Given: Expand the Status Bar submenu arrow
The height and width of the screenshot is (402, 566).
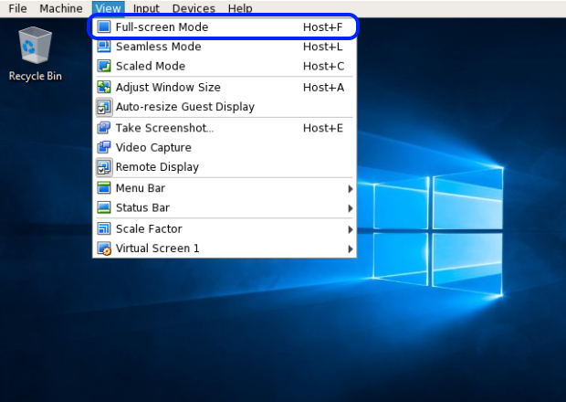Looking at the screenshot, I should [x=350, y=208].
